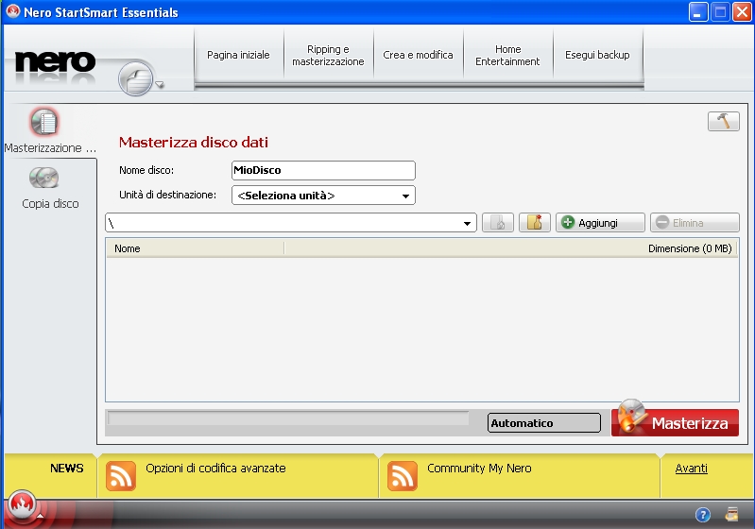
Task: Expand the folder path dropdown
Action: click(467, 223)
